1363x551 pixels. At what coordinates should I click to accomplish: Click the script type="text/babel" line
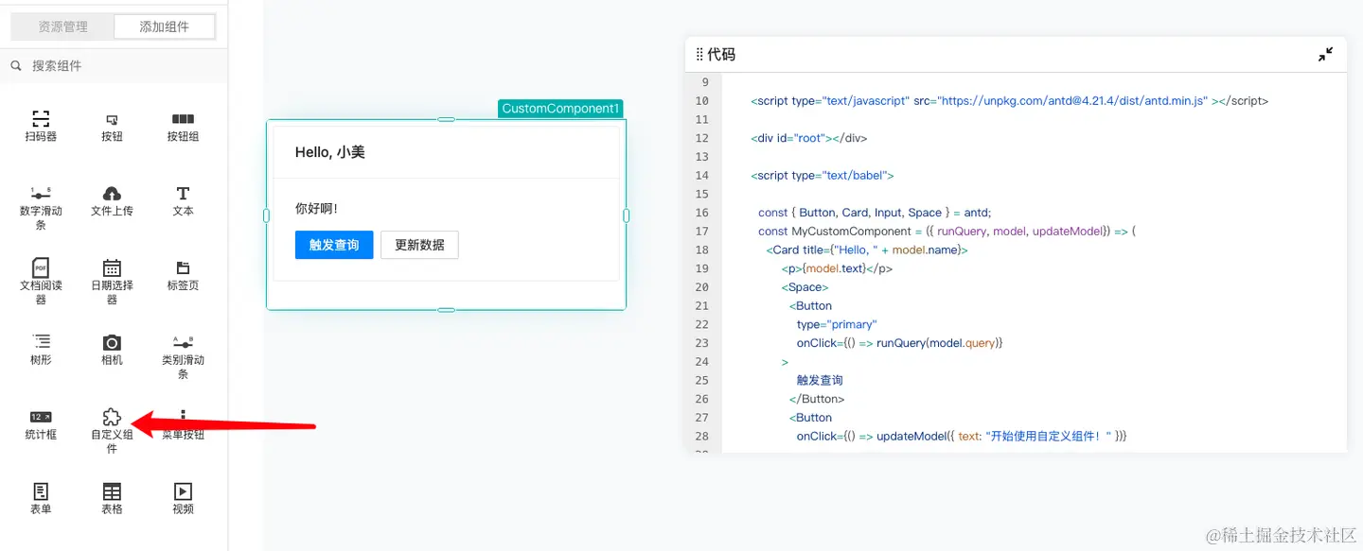[x=823, y=175]
